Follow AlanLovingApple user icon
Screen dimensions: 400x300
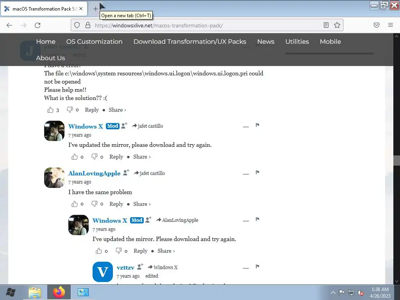[x=126, y=172]
